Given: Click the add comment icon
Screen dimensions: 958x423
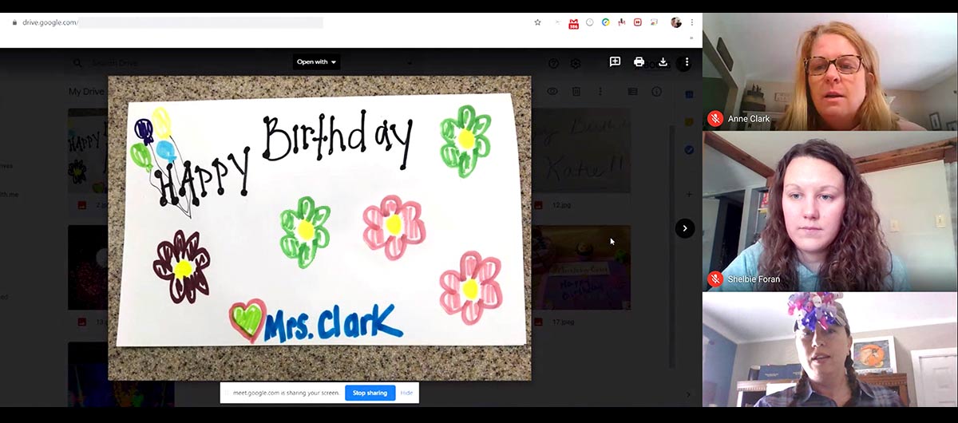Looking at the screenshot, I should [x=615, y=62].
